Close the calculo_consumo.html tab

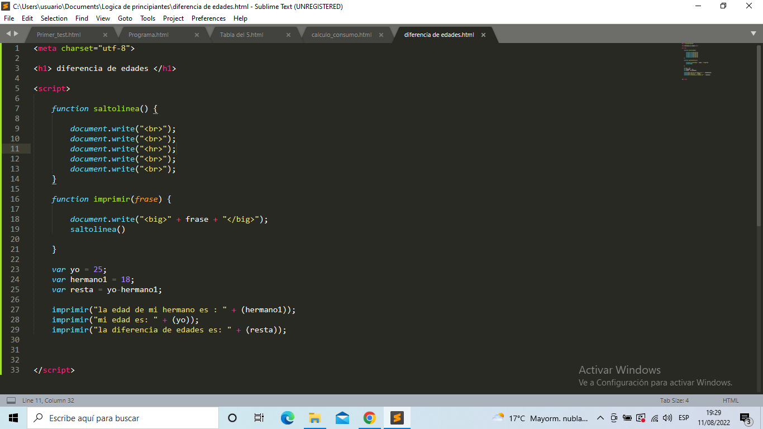point(381,35)
